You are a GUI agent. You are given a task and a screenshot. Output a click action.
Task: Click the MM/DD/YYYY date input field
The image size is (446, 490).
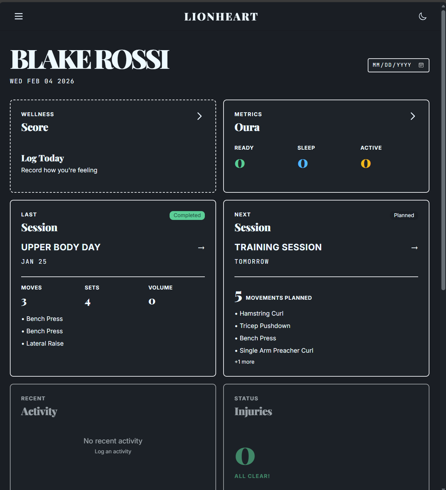(x=392, y=65)
